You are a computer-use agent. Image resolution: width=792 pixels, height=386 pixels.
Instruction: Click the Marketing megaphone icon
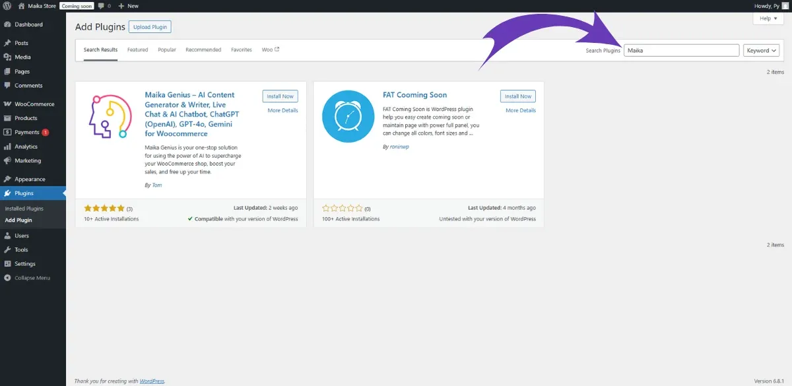[7, 160]
